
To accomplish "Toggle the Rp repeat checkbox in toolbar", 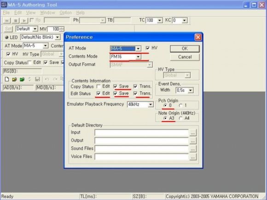I will 32,20.
